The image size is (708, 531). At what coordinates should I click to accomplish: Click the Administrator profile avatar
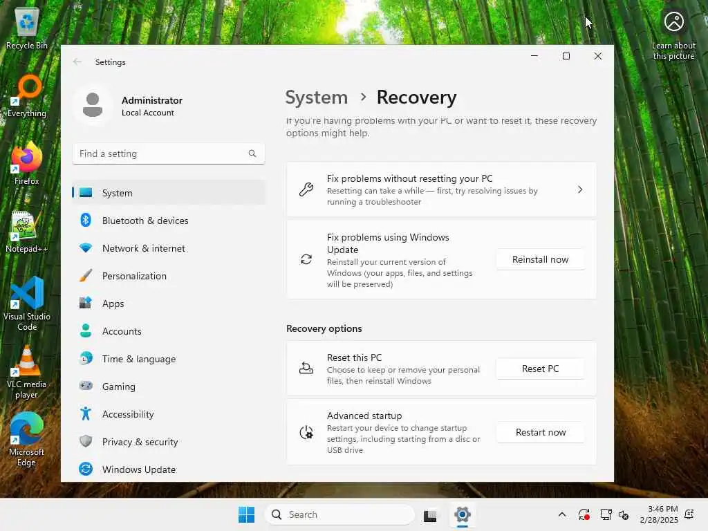click(93, 105)
